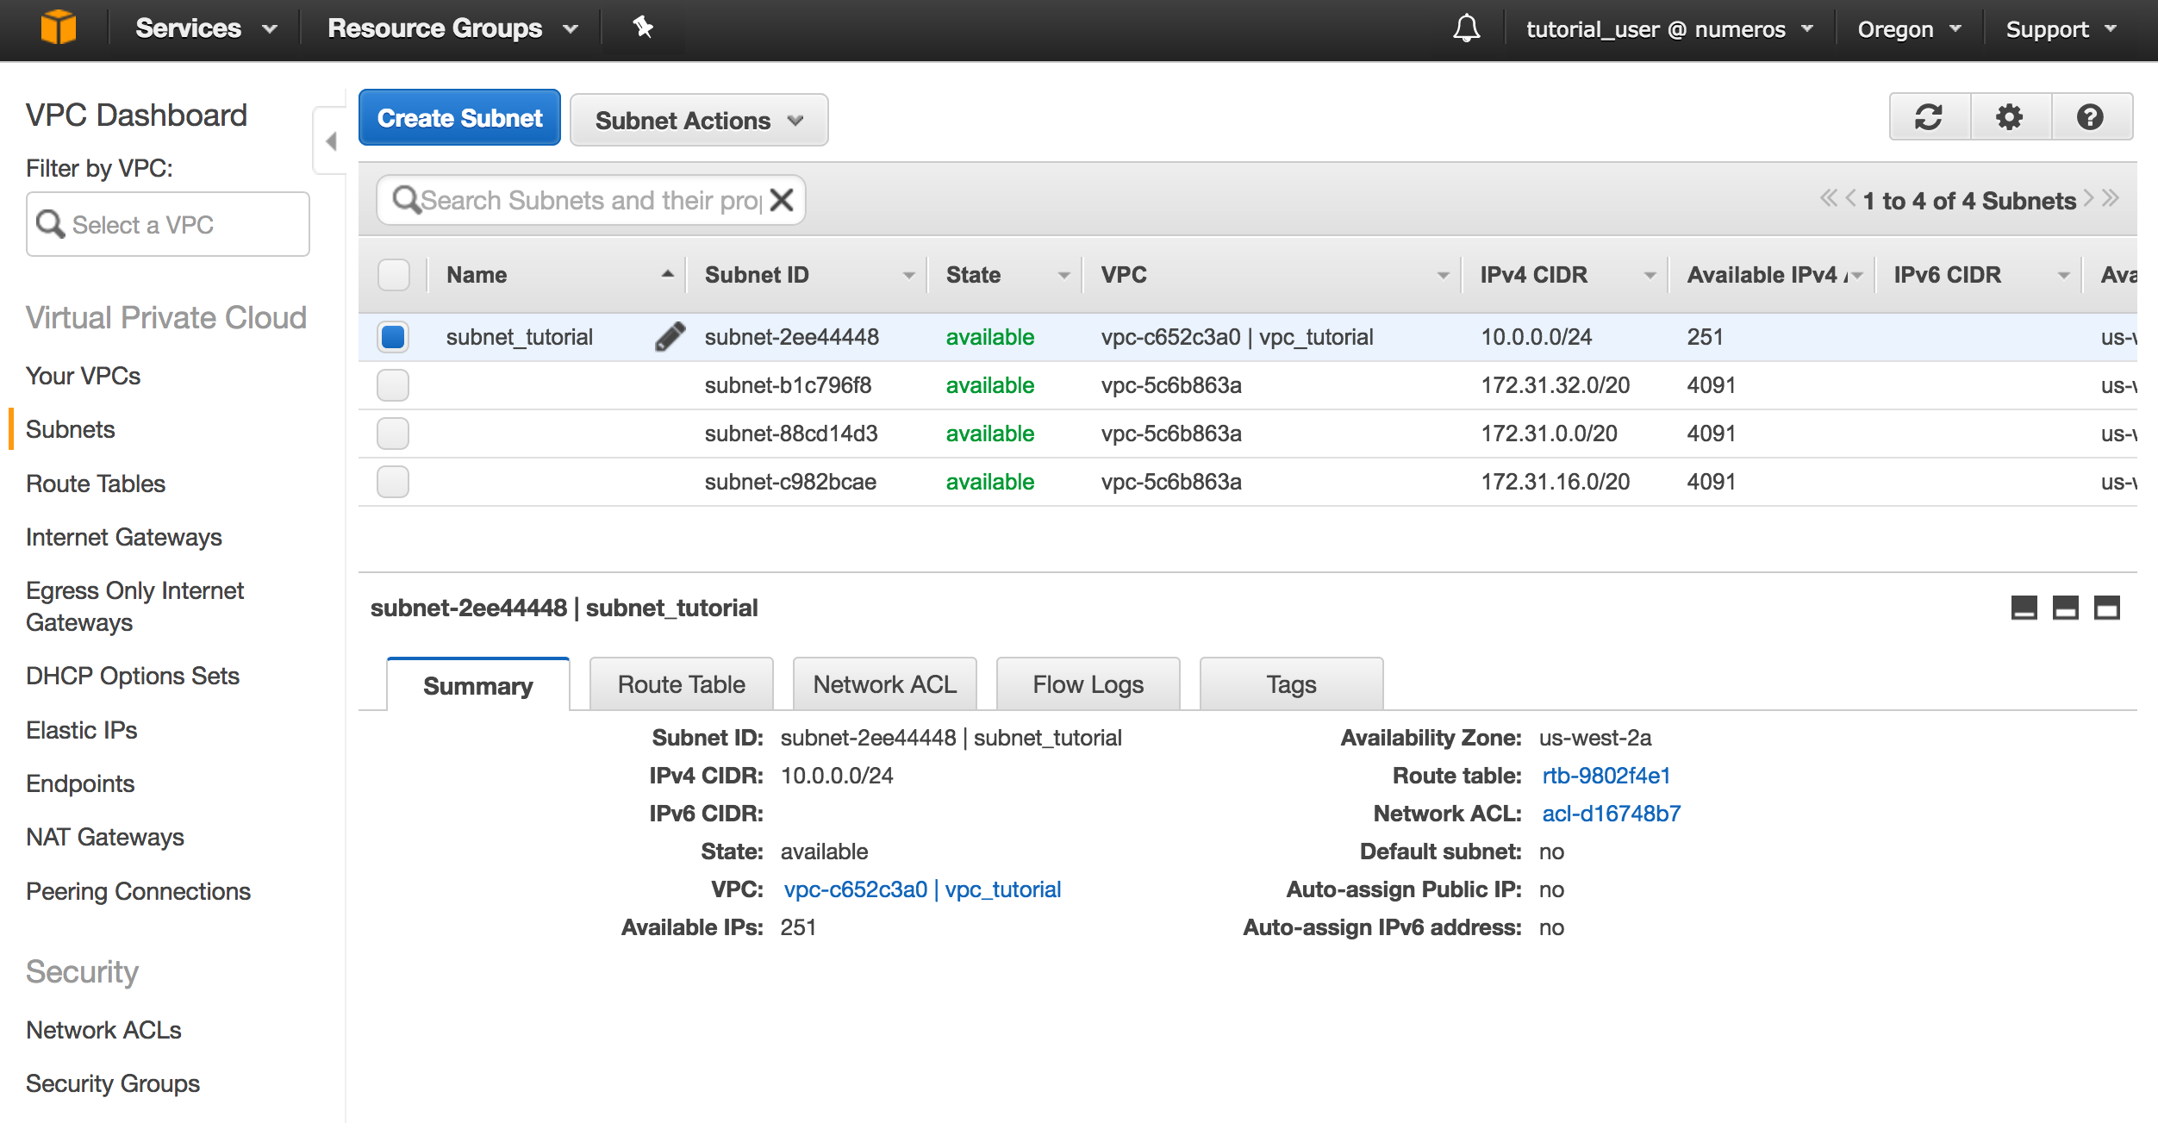2158x1123 pixels.
Task: Switch to the Route Table tab
Action: (x=682, y=684)
